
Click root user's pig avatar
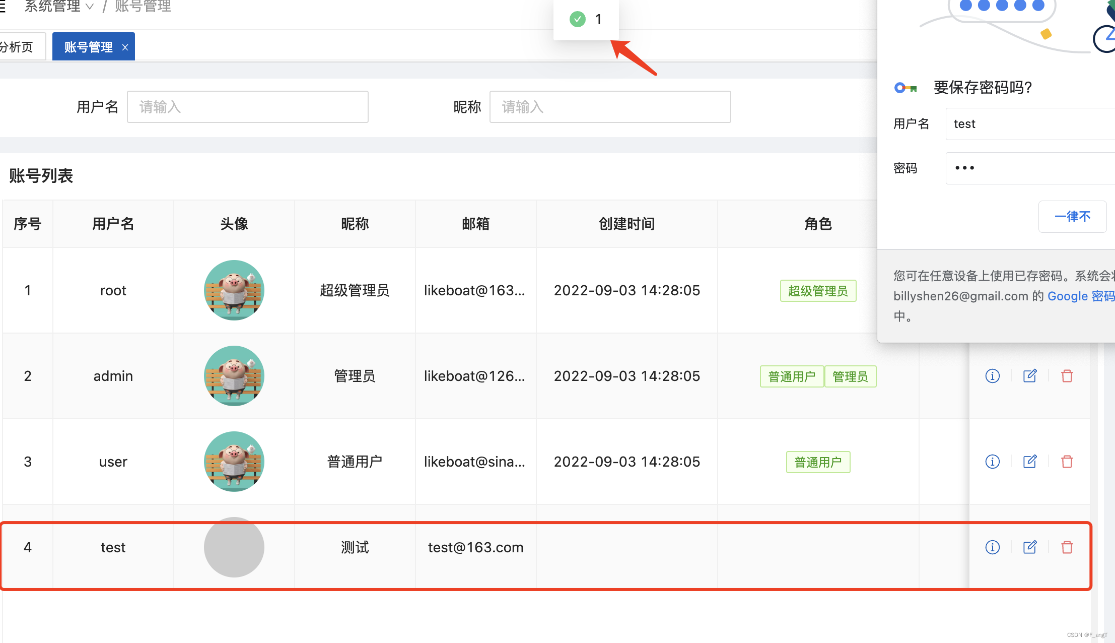point(234,290)
